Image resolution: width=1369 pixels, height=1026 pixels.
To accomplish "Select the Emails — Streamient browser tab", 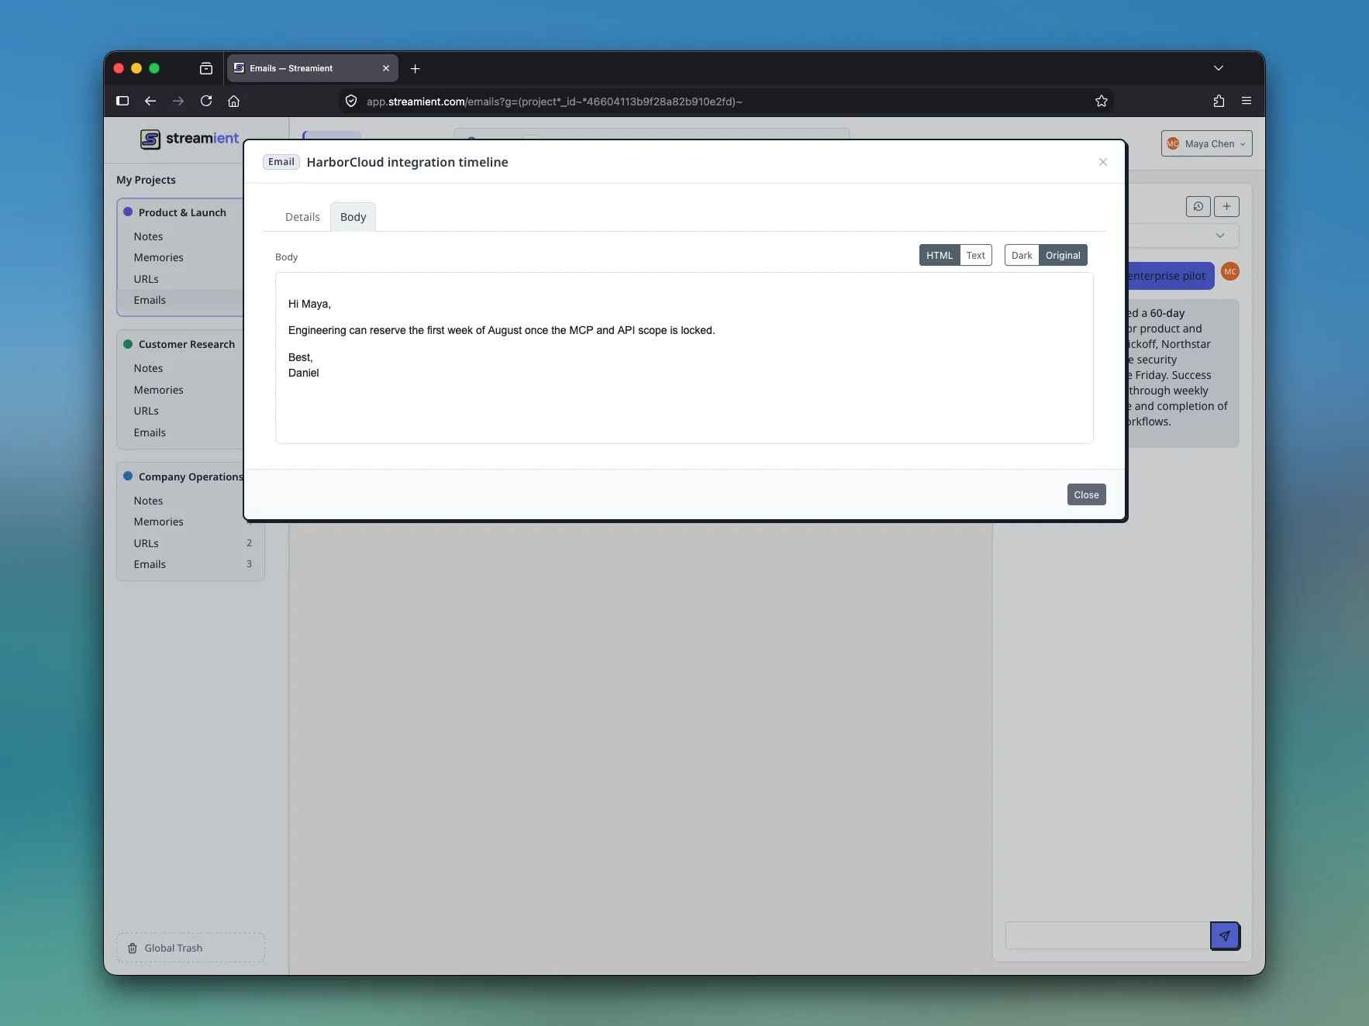I will pos(312,68).
